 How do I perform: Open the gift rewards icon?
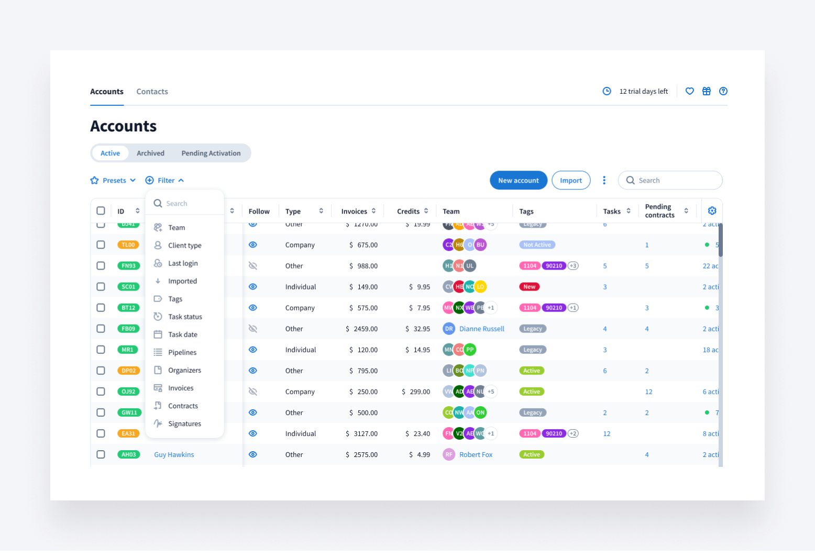(x=706, y=91)
